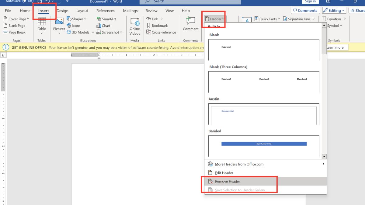Switch to the File tab
This screenshot has height=205, width=365.
[x=8, y=11]
